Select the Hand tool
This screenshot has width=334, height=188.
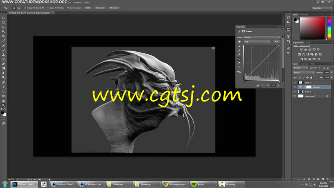[x=3, y=101]
